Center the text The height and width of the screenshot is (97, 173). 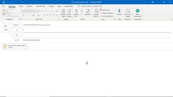pos(47,15)
